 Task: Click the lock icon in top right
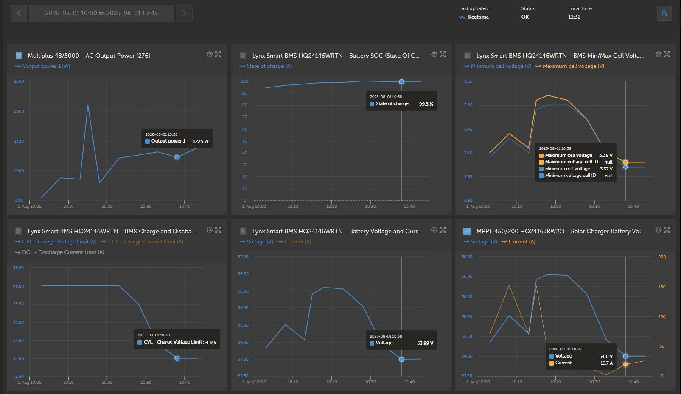[x=664, y=13]
